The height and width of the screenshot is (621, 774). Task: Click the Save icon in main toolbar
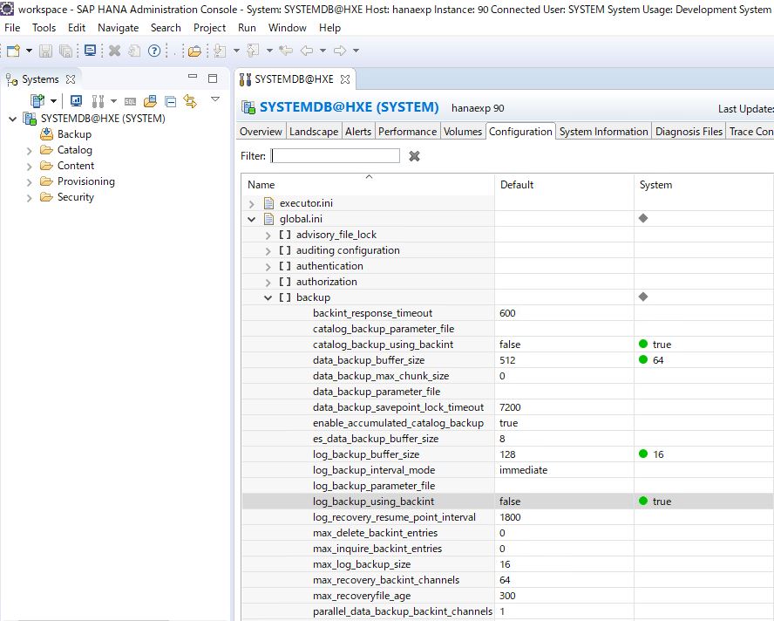pyautogui.click(x=46, y=51)
